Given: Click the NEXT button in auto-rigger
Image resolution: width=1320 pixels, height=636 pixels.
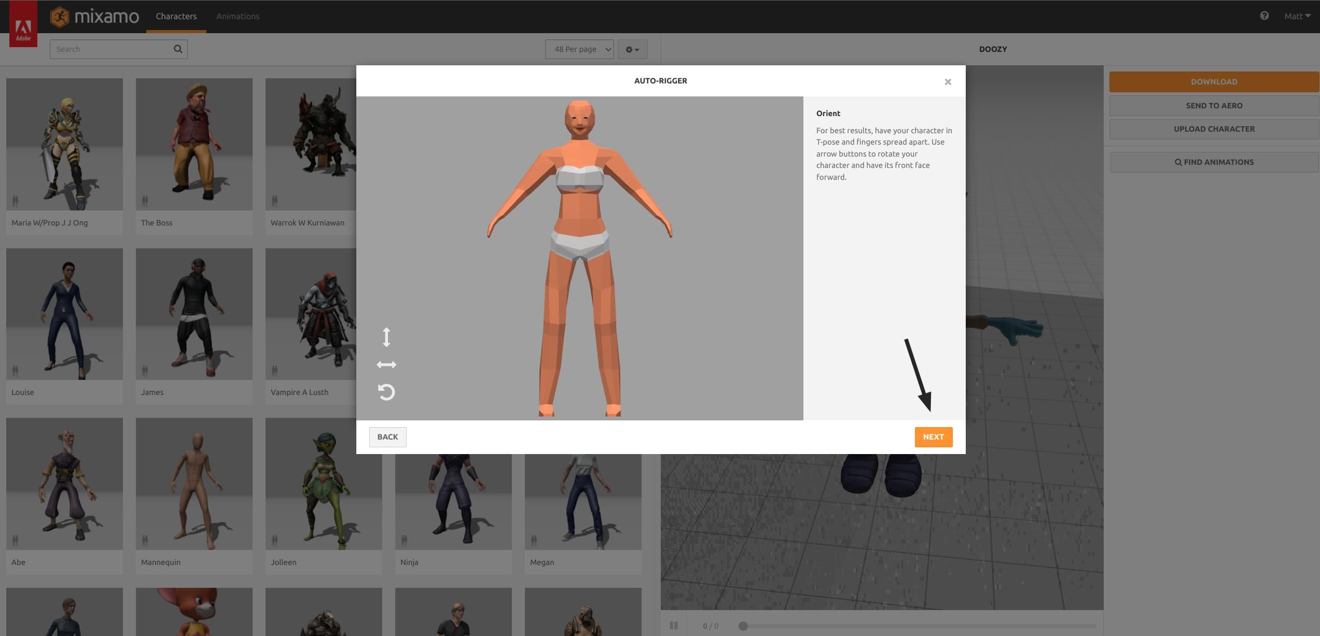Looking at the screenshot, I should tap(934, 436).
